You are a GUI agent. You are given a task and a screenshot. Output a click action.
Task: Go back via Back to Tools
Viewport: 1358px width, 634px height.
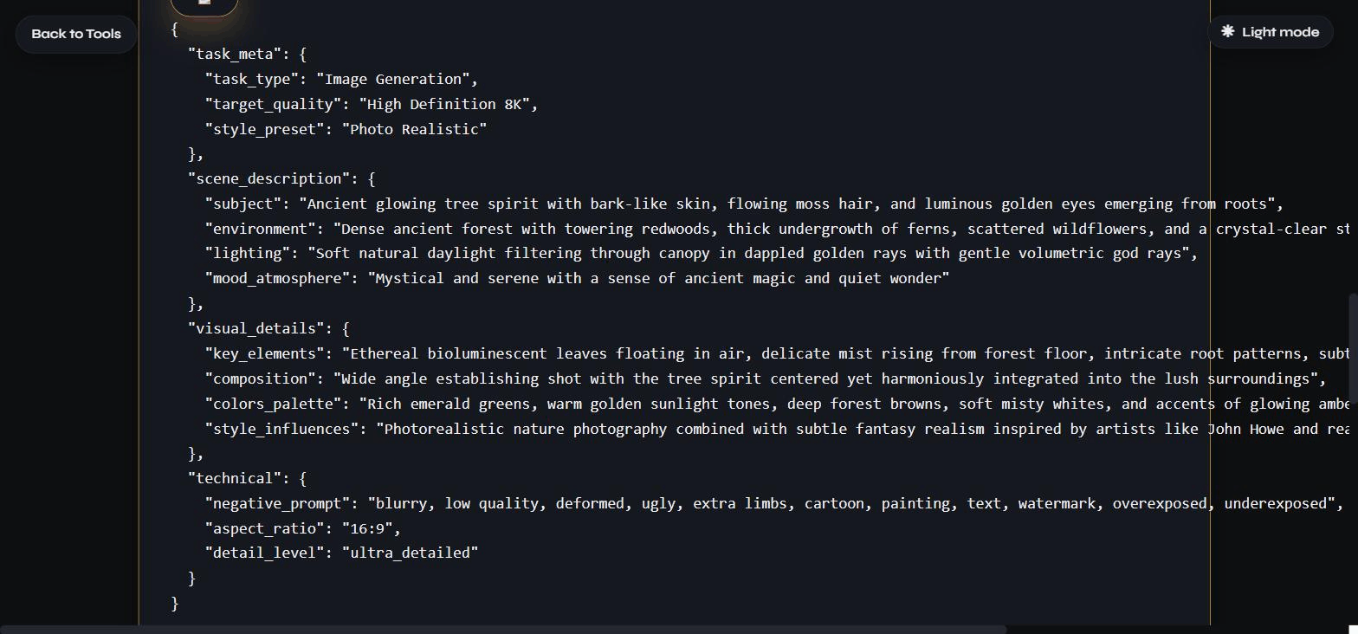coord(76,34)
